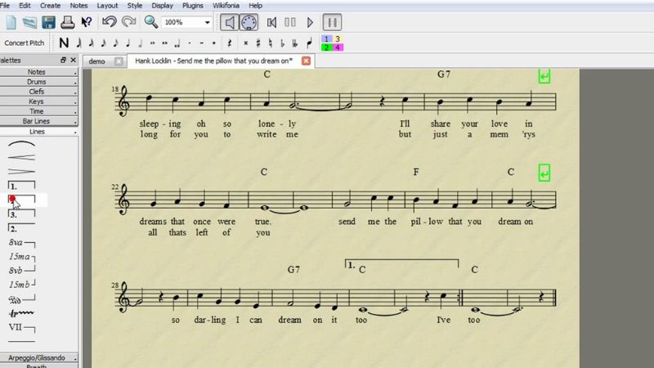Float the Palettes dock panel

(63, 60)
